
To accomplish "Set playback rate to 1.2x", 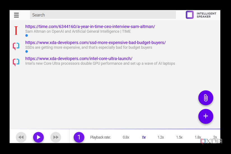I will 161,137.
